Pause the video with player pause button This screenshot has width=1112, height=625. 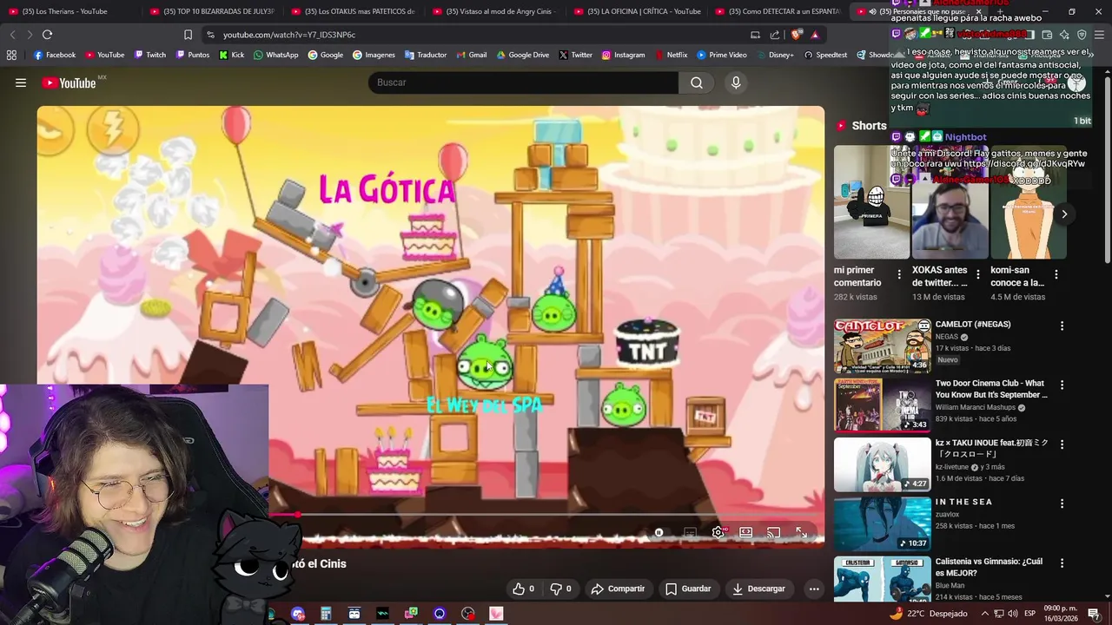659,532
